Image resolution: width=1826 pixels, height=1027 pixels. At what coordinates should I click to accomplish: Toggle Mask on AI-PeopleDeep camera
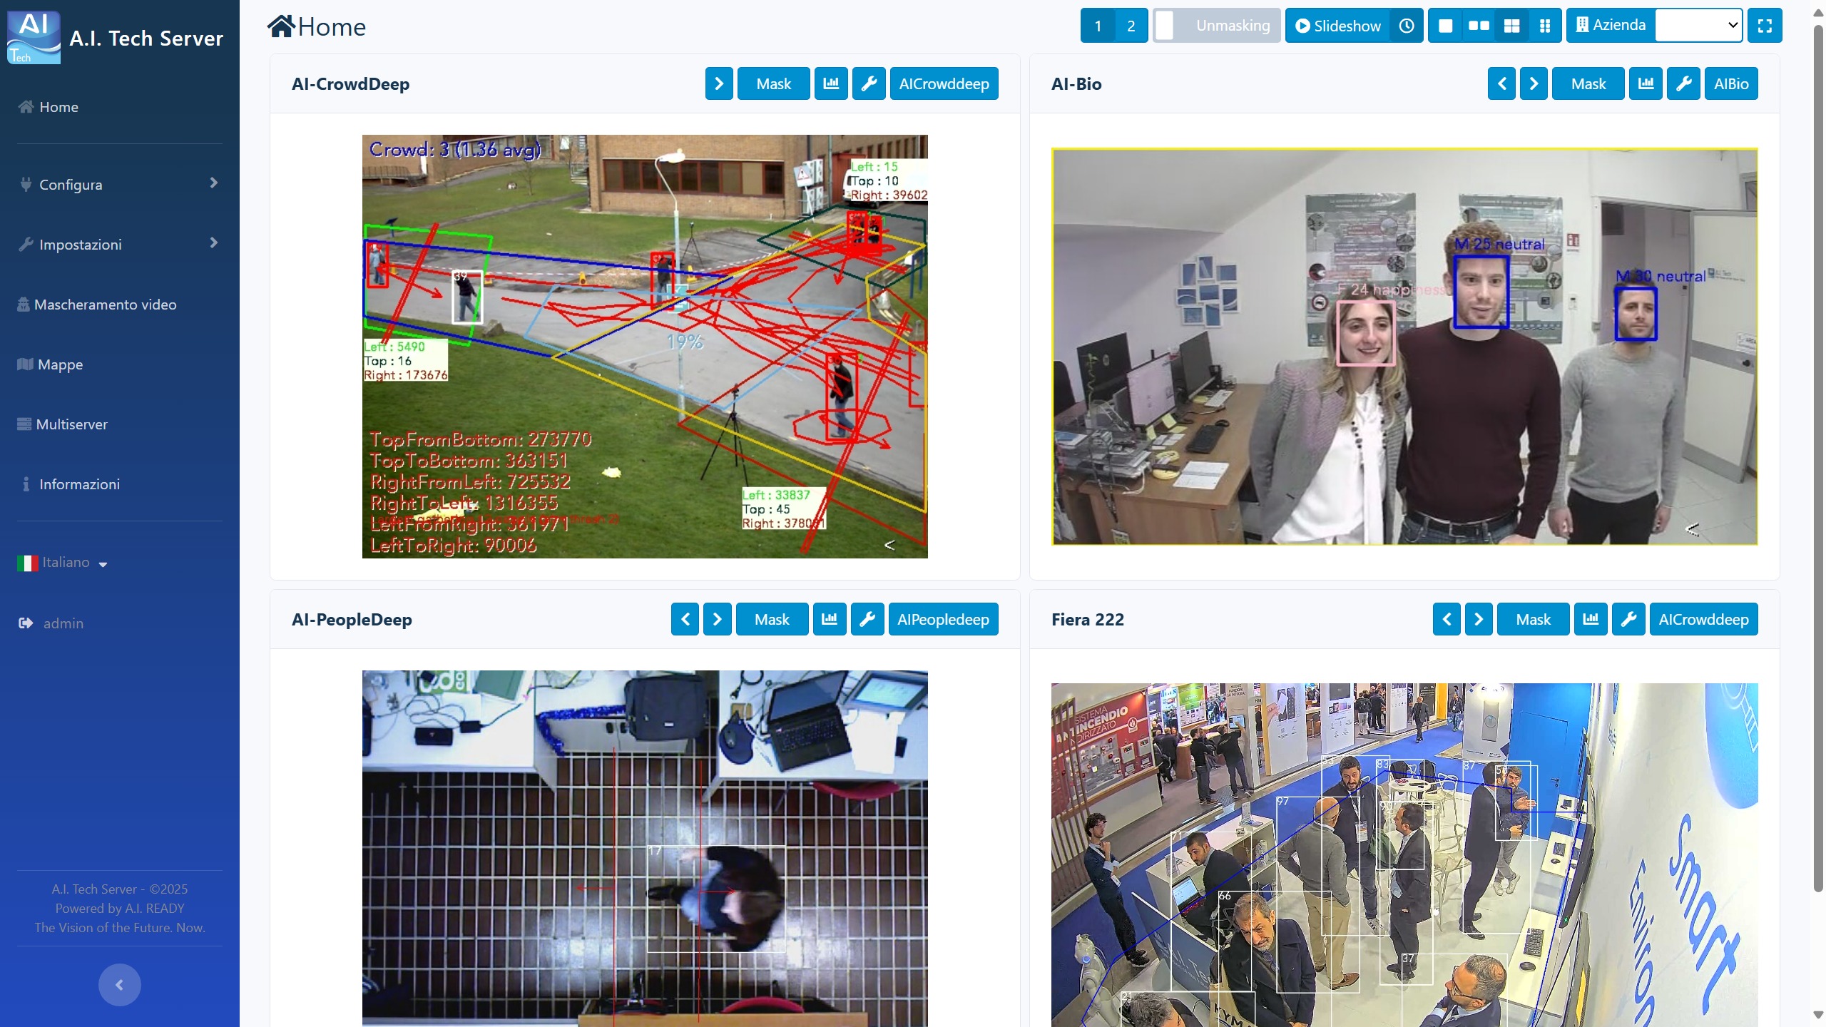click(772, 619)
